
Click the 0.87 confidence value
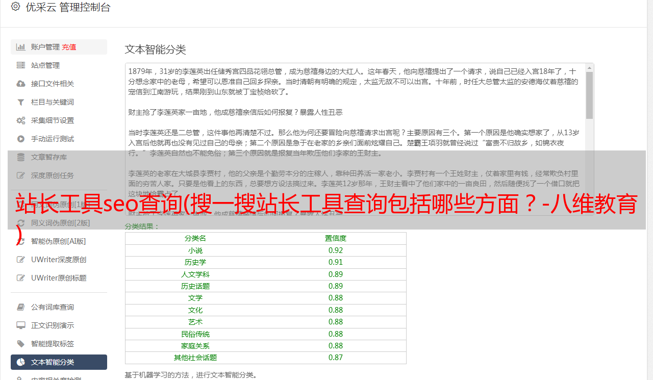point(336,358)
